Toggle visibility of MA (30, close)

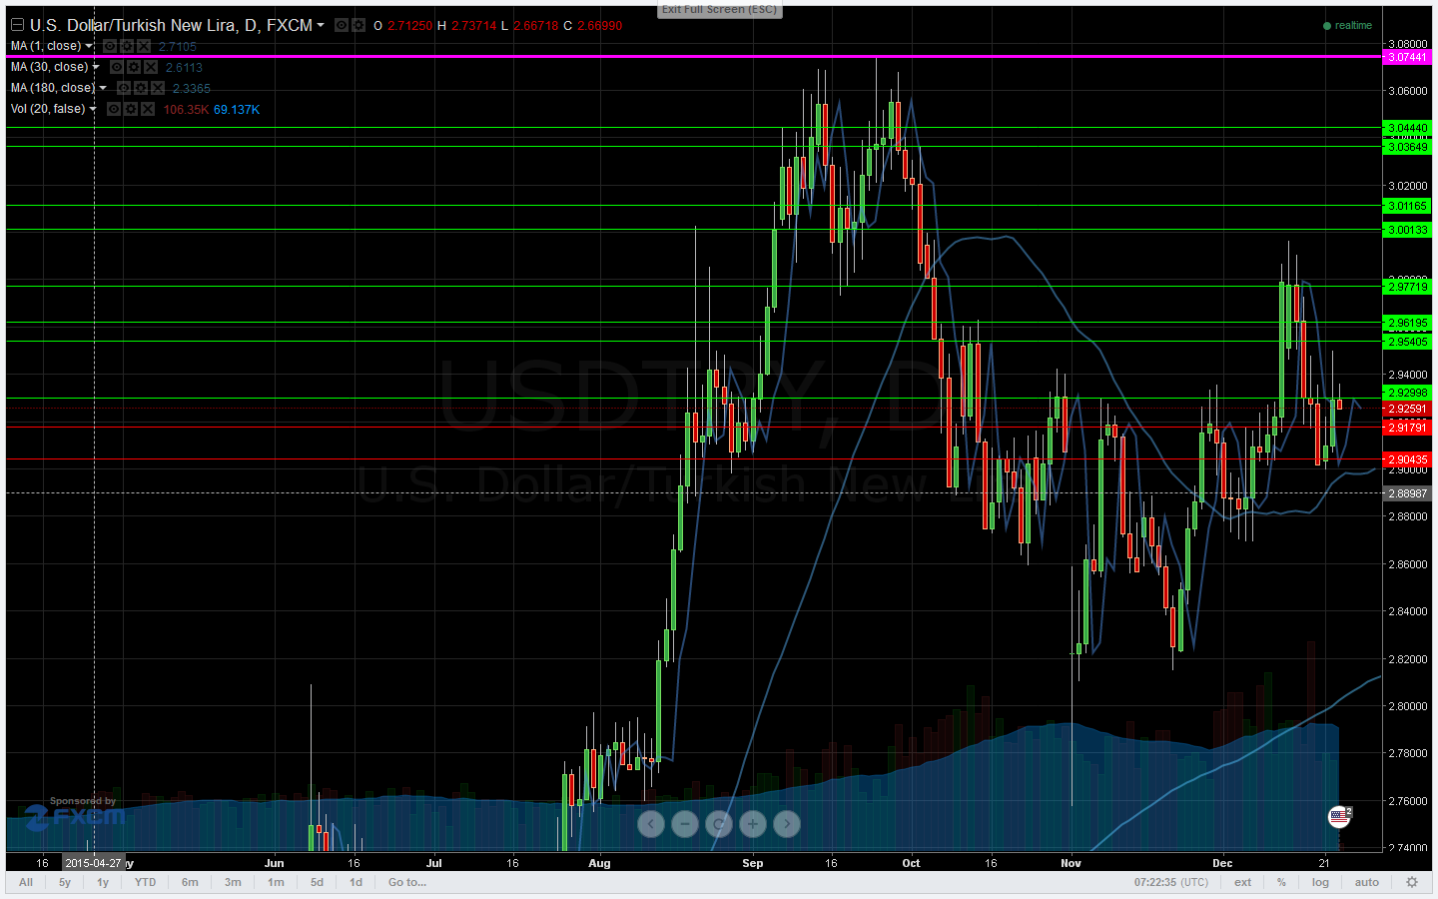point(117,67)
